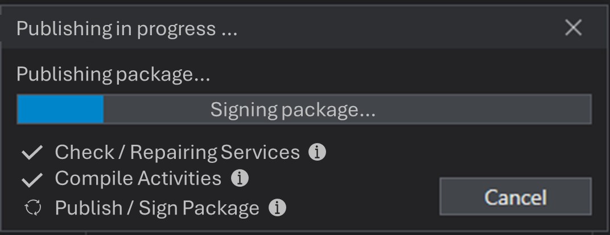Select the Check / Repairing Services step label

[177, 152]
